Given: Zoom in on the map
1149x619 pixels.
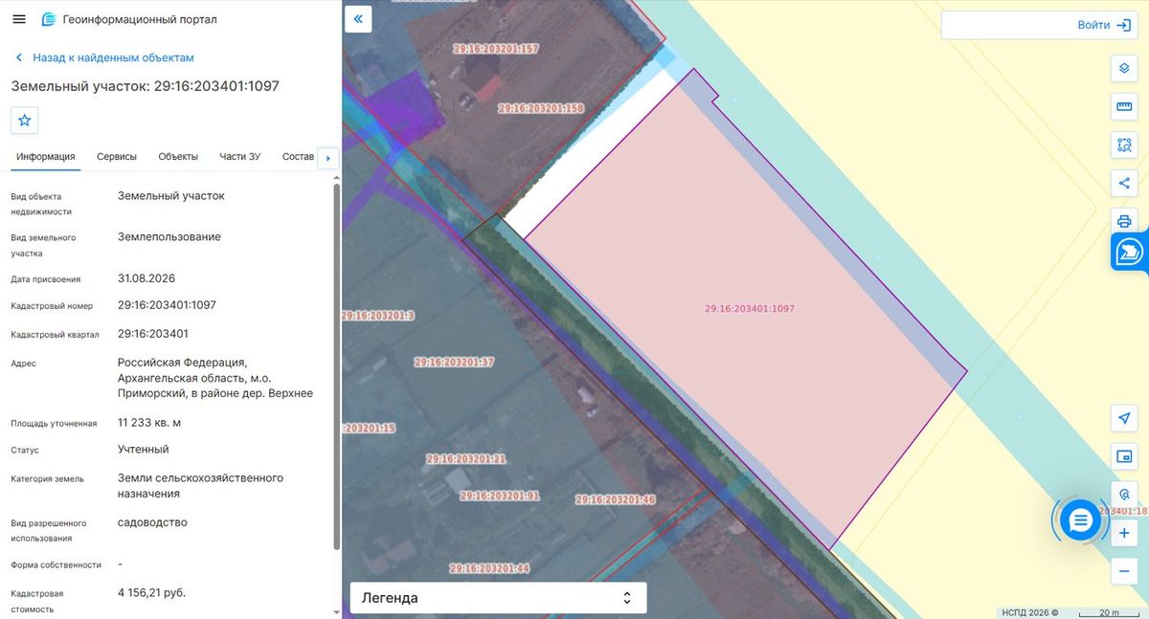Looking at the screenshot, I should (1124, 533).
